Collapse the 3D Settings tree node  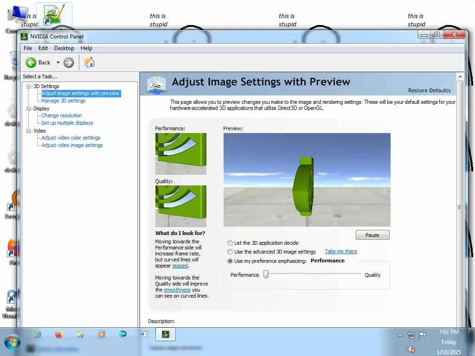pos(29,86)
